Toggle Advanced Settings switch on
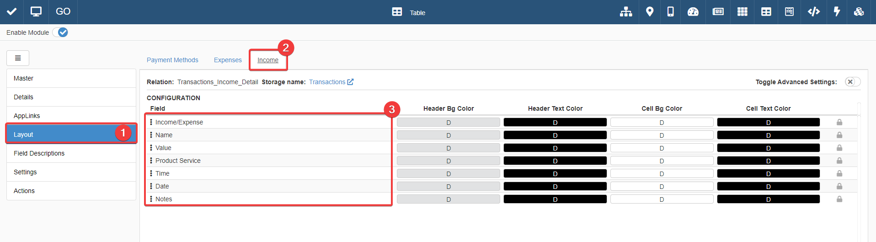 pyautogui.click(x=852, y=82)
